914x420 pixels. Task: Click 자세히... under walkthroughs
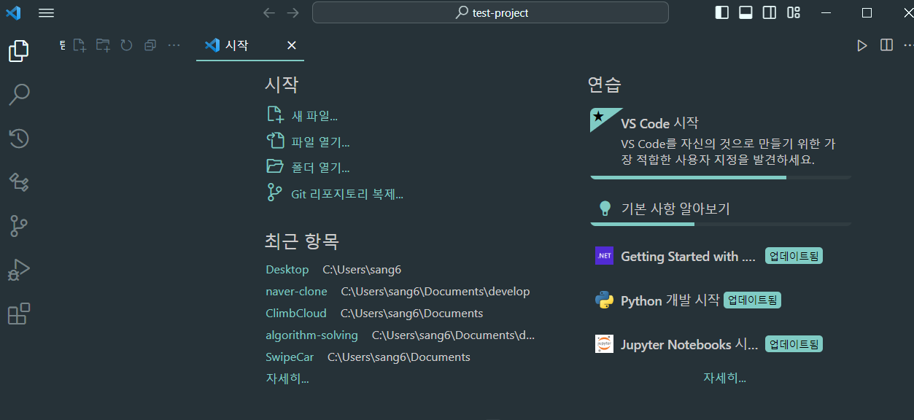724,378
